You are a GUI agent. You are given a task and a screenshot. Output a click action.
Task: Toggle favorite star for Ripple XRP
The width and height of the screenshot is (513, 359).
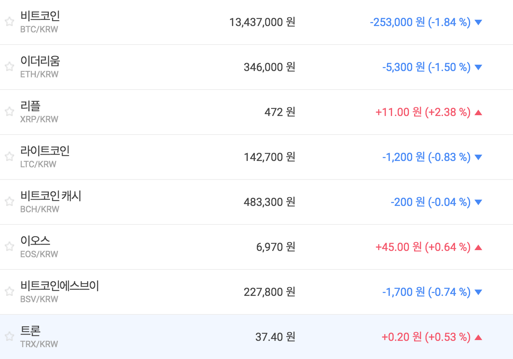pyautogui.click(x=9, y=112)
